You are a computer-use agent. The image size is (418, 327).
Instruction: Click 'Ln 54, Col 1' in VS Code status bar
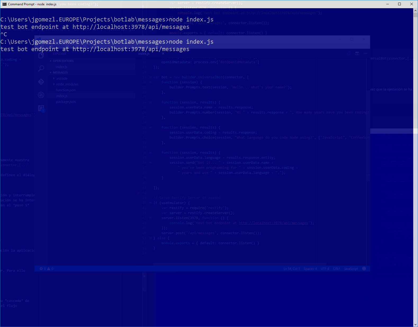tap(292, 269)
